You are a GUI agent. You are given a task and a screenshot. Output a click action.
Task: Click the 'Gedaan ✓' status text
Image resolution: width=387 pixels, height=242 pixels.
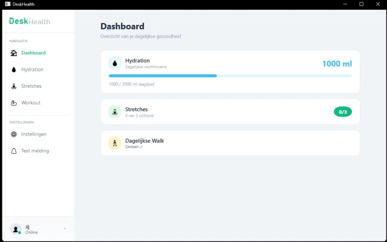pos(134,147)
